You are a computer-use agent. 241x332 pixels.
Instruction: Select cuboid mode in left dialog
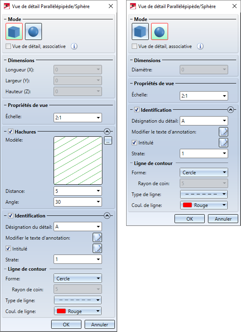[14, 31]
